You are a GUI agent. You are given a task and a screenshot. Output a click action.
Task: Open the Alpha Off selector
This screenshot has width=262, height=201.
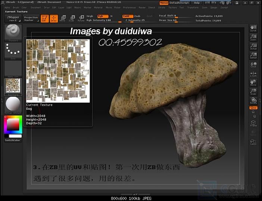pos(13,69)
